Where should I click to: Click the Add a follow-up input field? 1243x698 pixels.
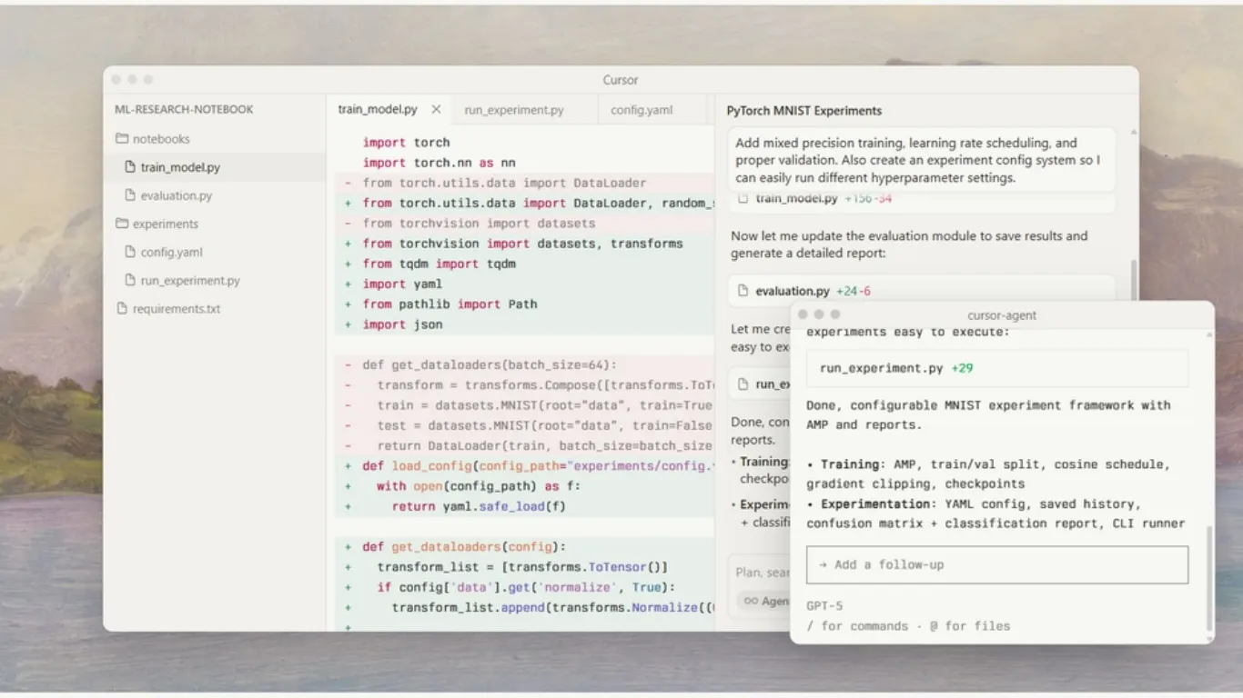click(997, 564)
